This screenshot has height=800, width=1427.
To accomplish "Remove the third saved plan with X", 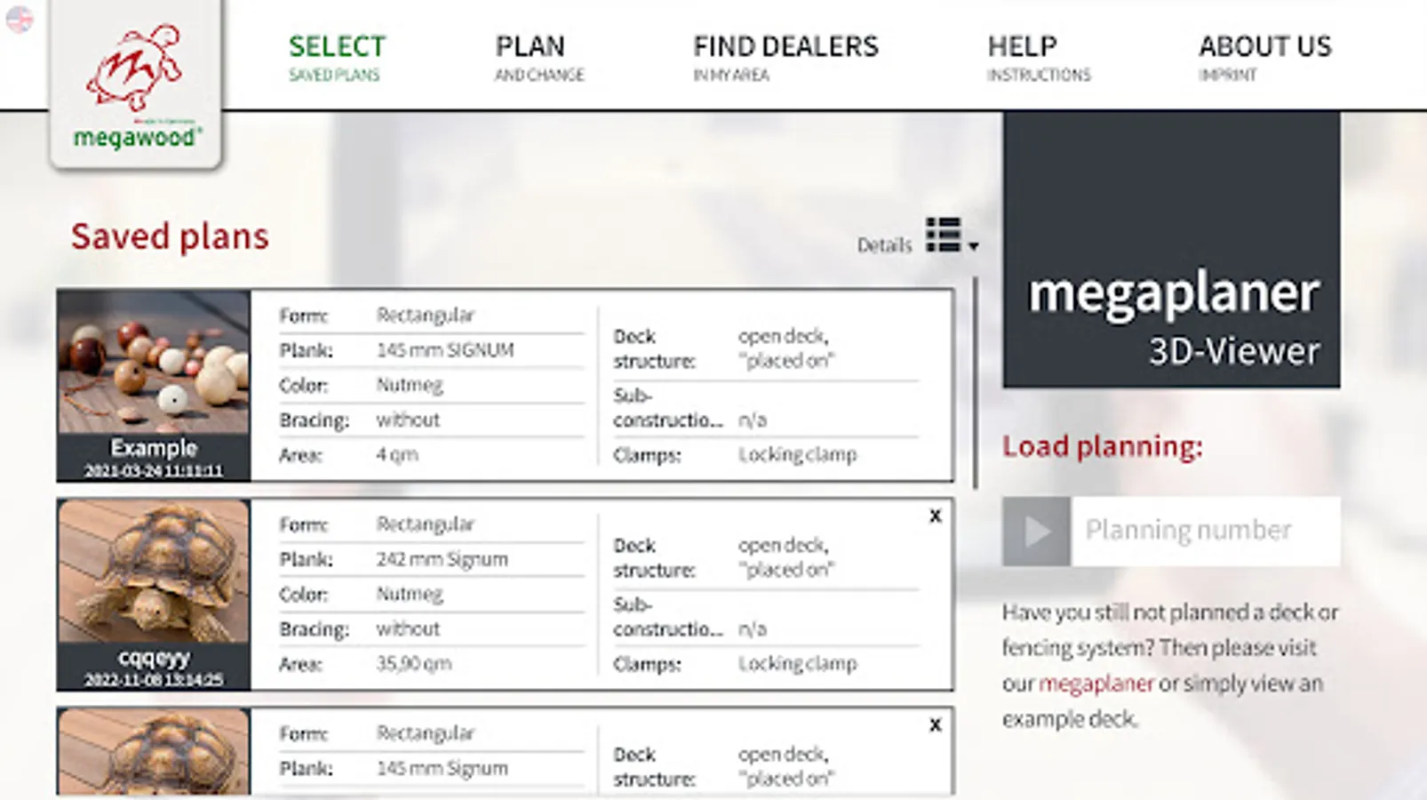I will click(935, 724).
